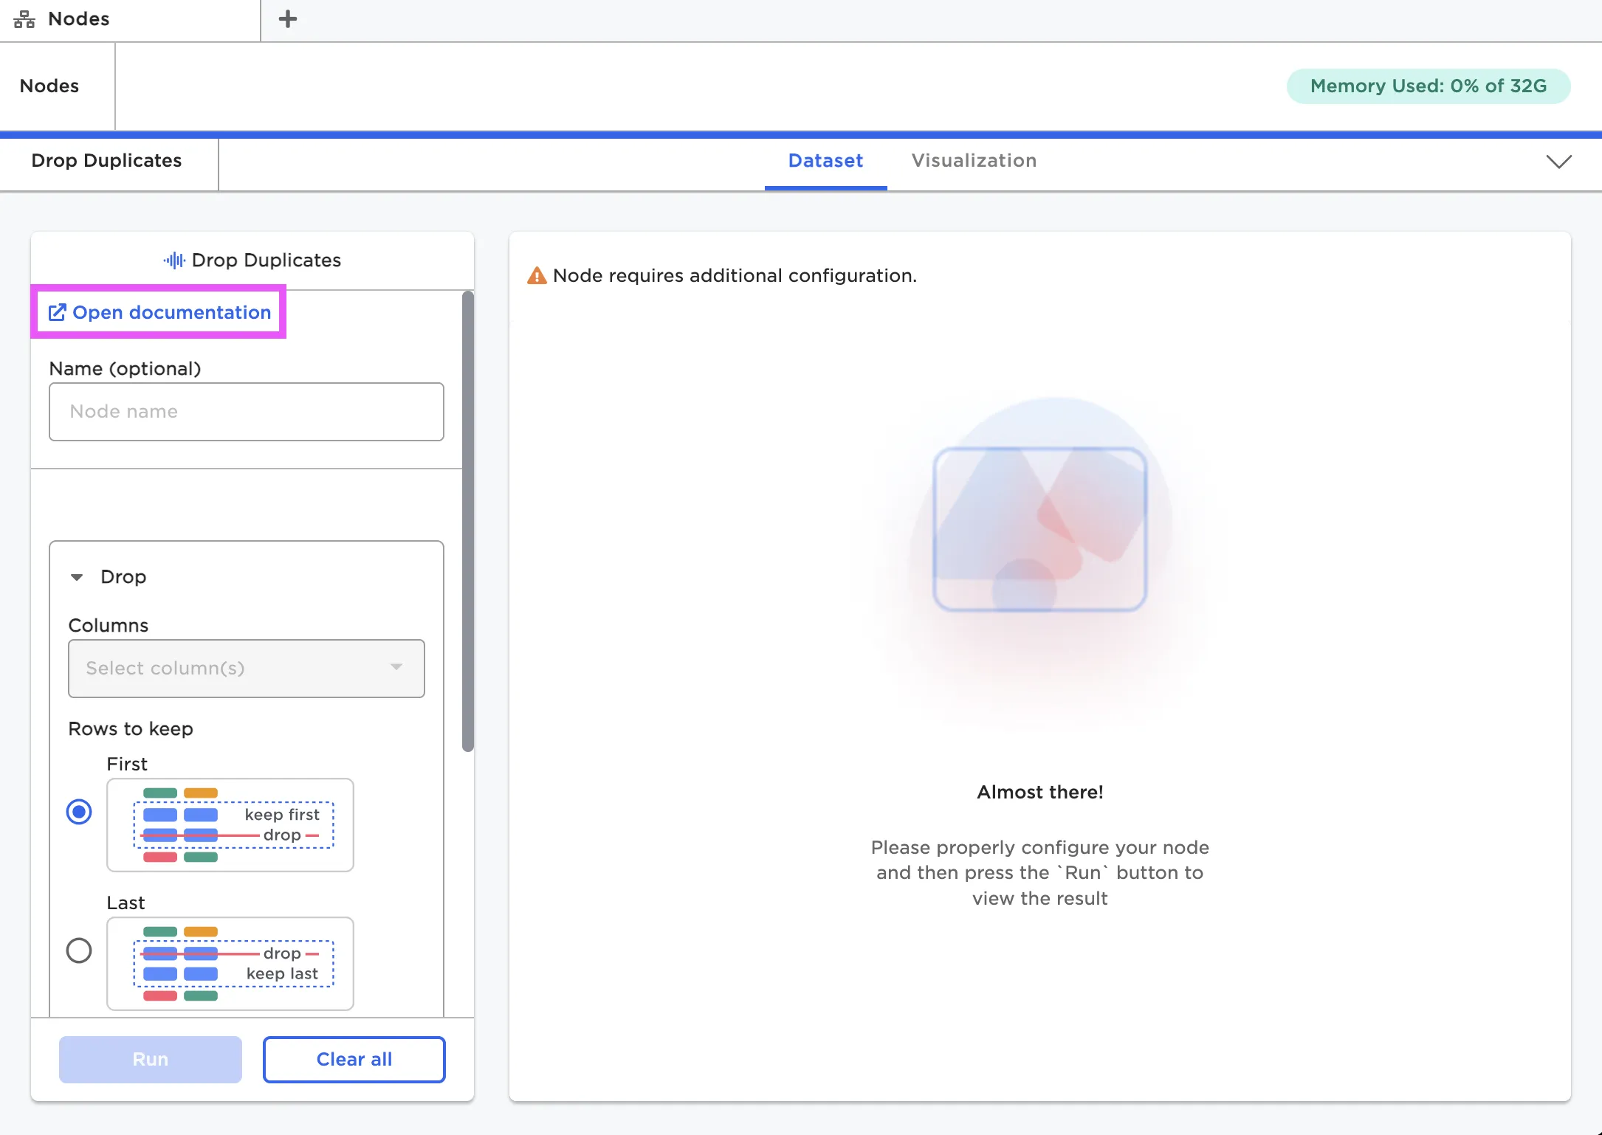
Task: Select the First rows to keep radio button
Action: [79, 812]
